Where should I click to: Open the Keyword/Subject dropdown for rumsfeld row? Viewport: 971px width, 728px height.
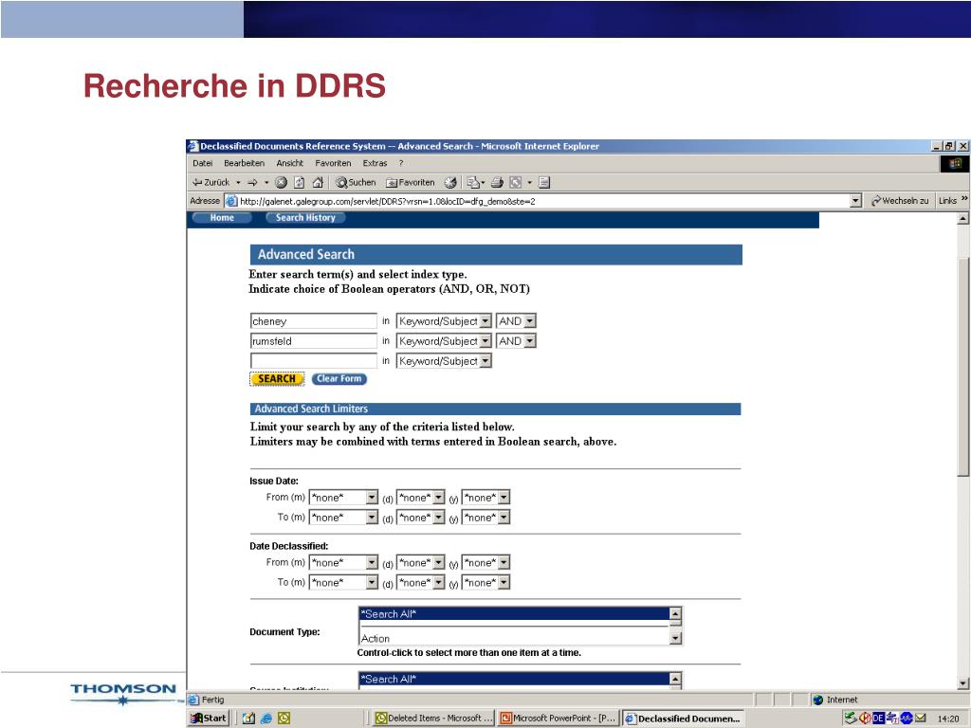coord(444,341)
